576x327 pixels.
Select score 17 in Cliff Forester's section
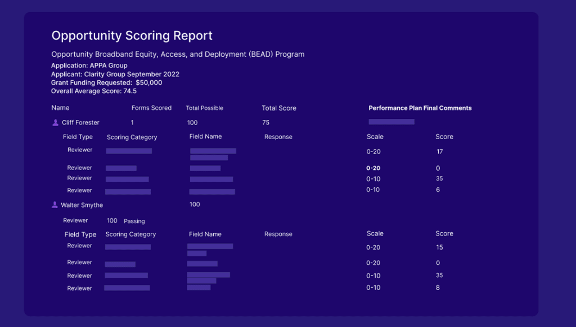[x=439, y=151]
